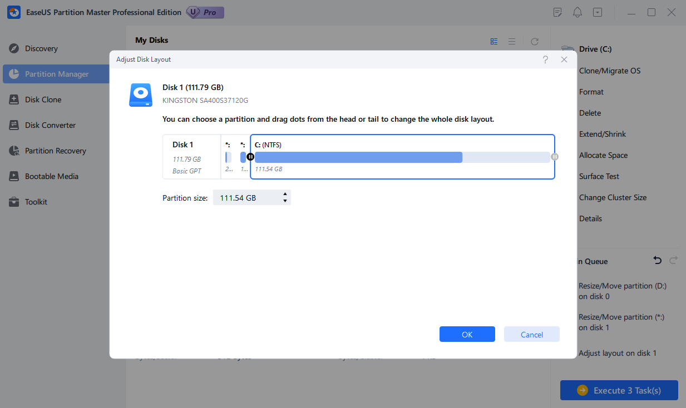Screen dimensions: 686x408
Task: Click the Undo arrow in operation queue
Action: [657, 261]
